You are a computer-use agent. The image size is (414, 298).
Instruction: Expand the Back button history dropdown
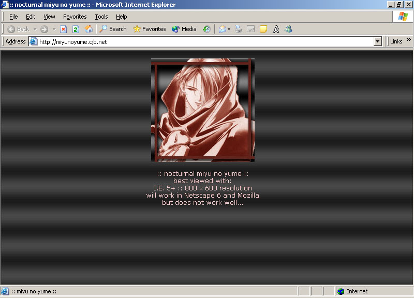[x=35, y=29]
